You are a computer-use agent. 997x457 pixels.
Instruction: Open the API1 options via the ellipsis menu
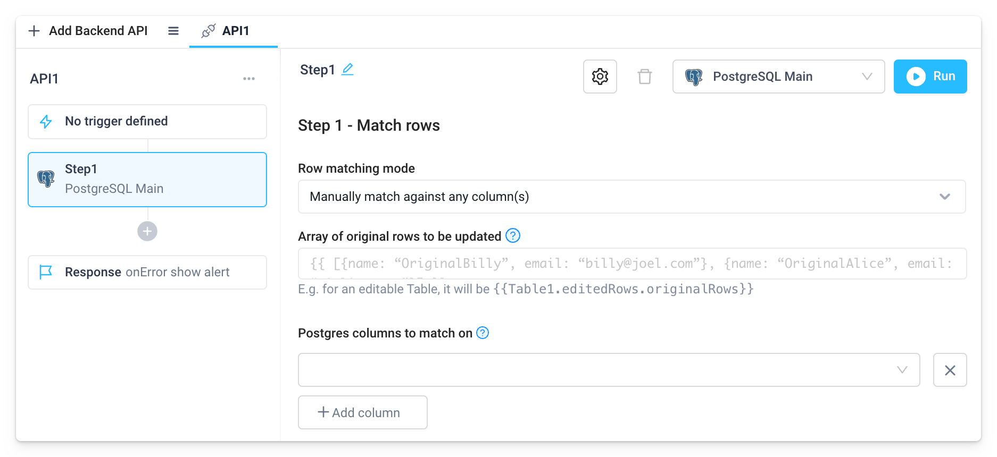tap(249, 79)
